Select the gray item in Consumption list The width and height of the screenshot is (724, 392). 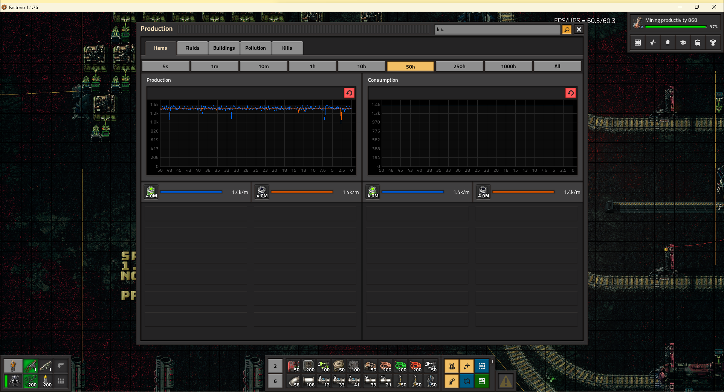click(484, 192)
